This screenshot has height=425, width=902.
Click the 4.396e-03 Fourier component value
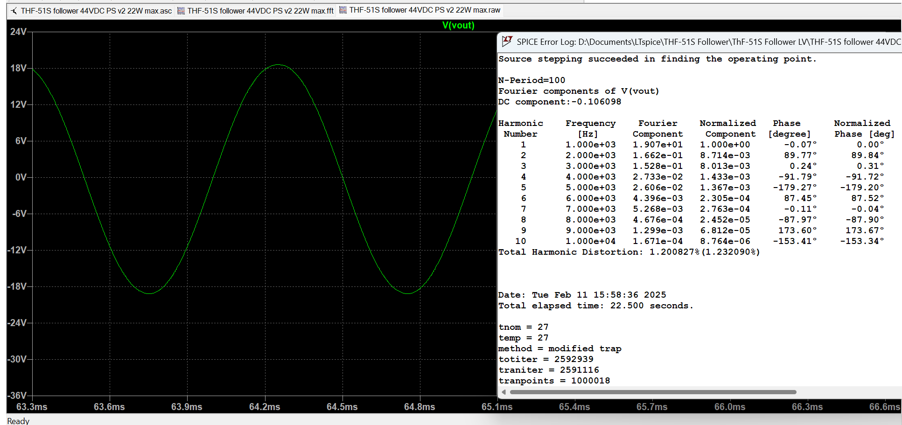(657, 198)
